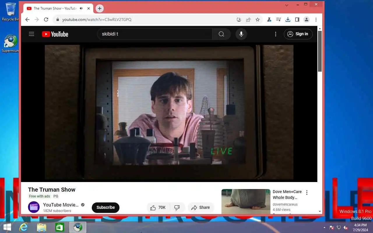Install YouTube app from address bar
373x233 pixels.
coord(239,20)
